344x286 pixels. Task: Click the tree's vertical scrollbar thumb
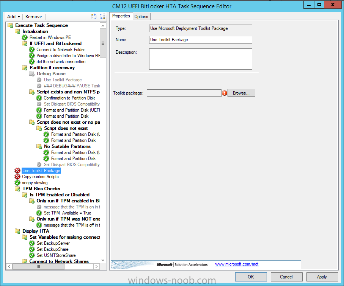click(x=103, y=43)
